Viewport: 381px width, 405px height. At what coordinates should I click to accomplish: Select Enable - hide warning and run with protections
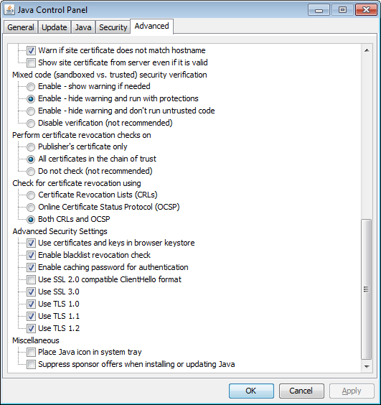(x=31, y=98)
